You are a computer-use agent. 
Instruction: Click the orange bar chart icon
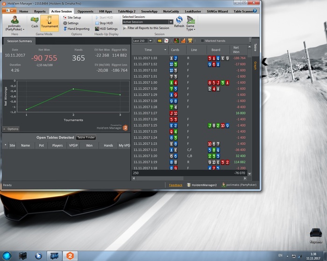pos(183,41)
